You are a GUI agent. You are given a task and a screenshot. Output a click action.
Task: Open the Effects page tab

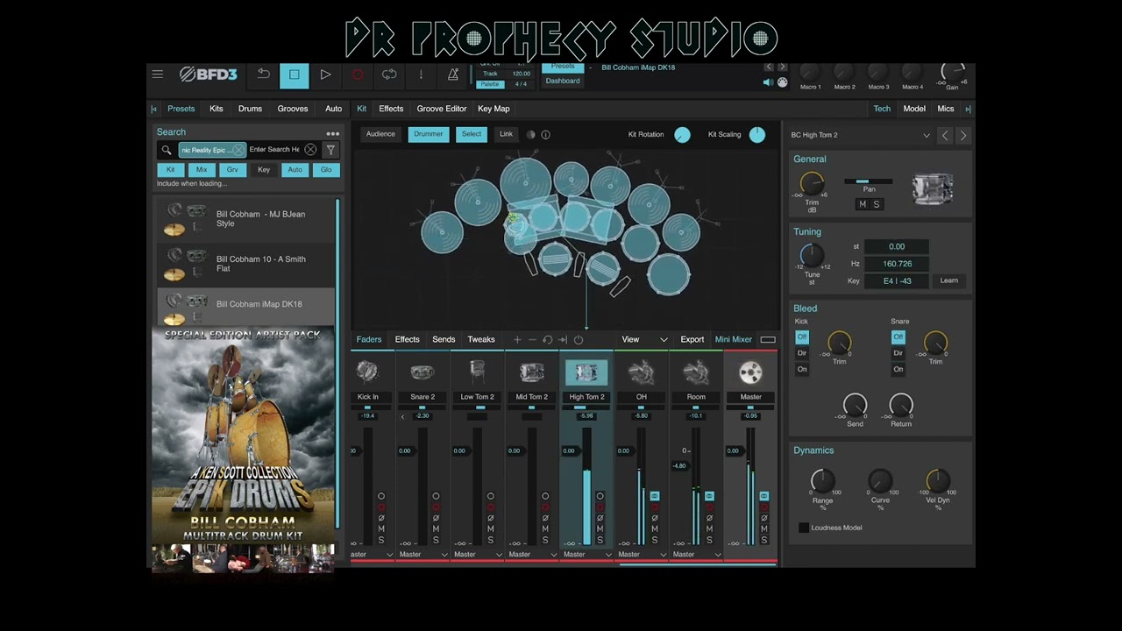[x=391, y=109]
